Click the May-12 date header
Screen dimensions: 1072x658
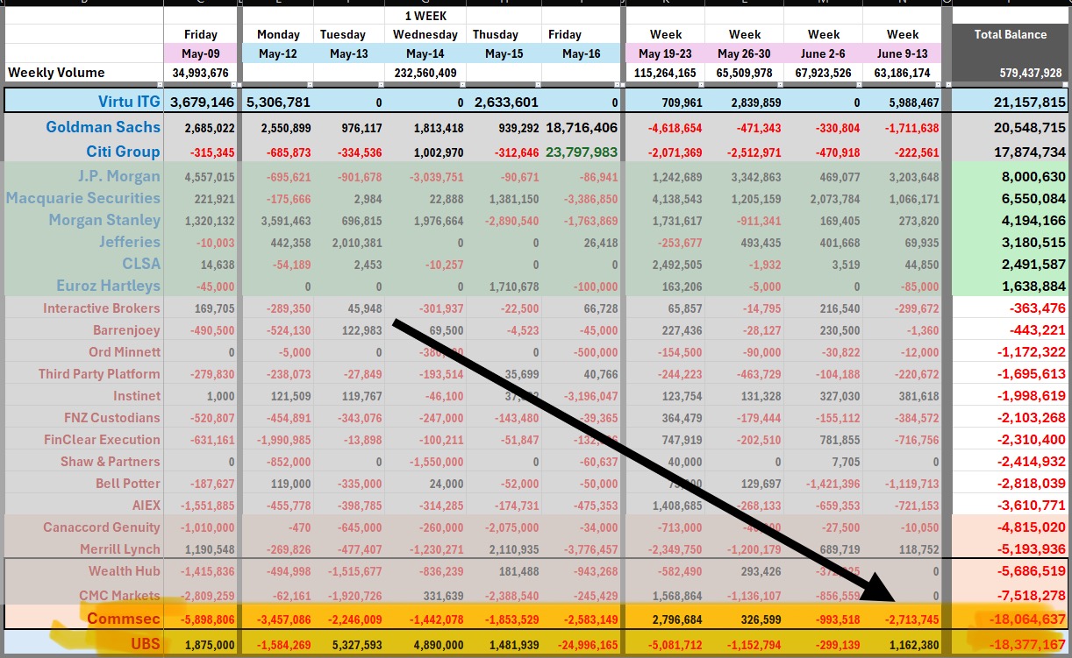pos(279,53)
